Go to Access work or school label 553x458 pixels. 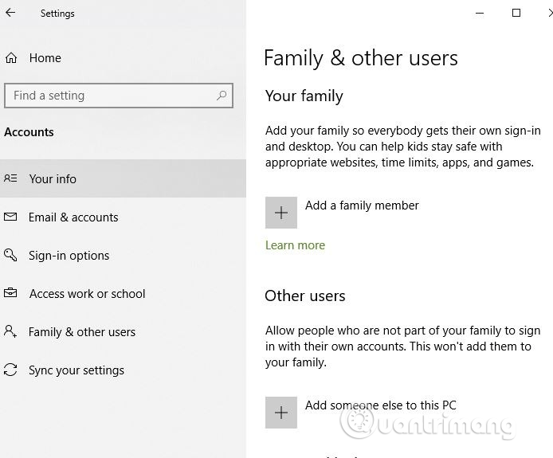click(88, 294)
